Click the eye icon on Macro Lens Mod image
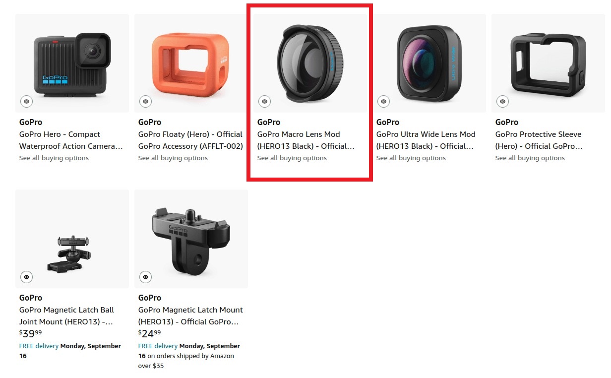611x378 pixels. click(264, 101)
